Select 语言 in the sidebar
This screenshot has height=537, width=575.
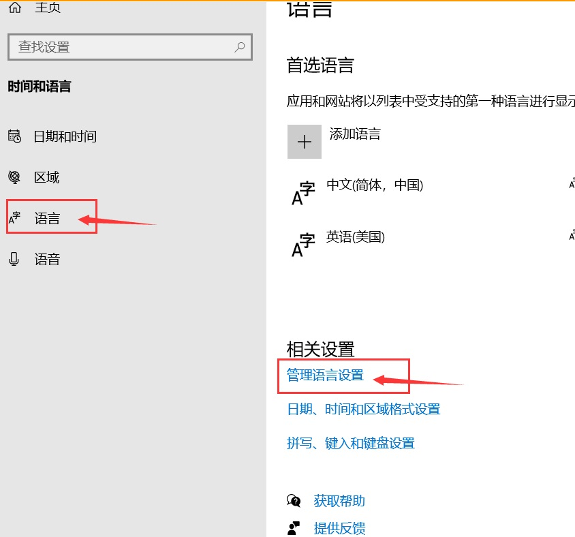[47, 218]
